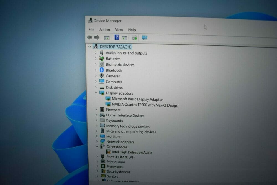Select the Biometric devices label
The height and width of the screenshot is (185, 277).
point(120,65)
